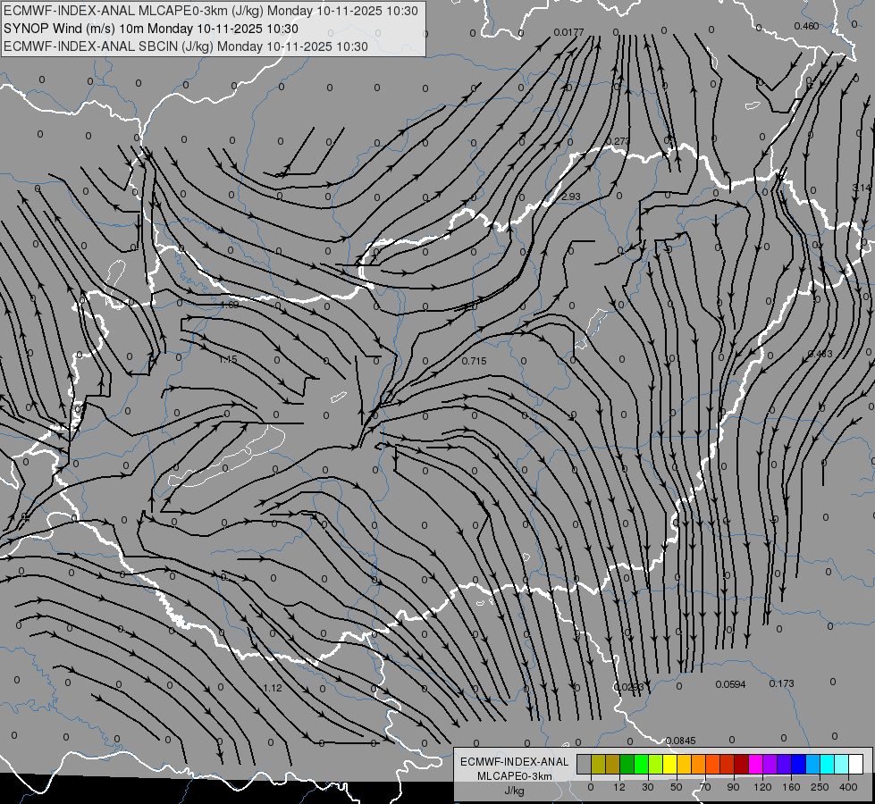This screenshot has width=875, height=804.
Task: Click the legend tick label 120
Action: tap(762, 787)
